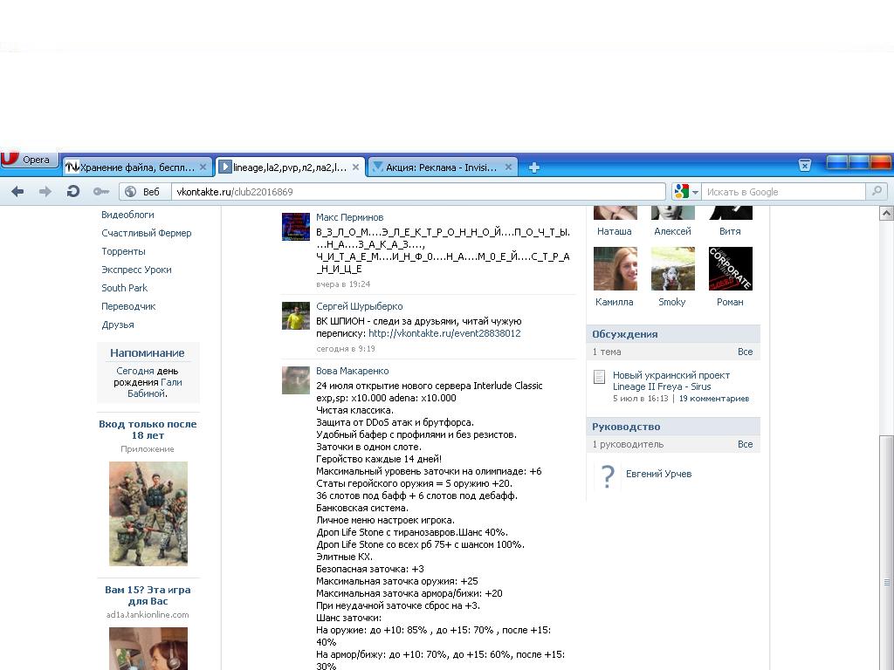Focus the vkontakte.ru address field

[418, 192]
